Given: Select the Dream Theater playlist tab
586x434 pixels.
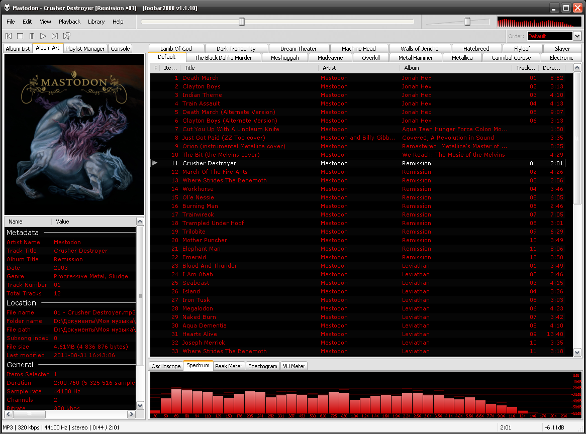Looking at the screenshot, I should (x=299, y=49).
